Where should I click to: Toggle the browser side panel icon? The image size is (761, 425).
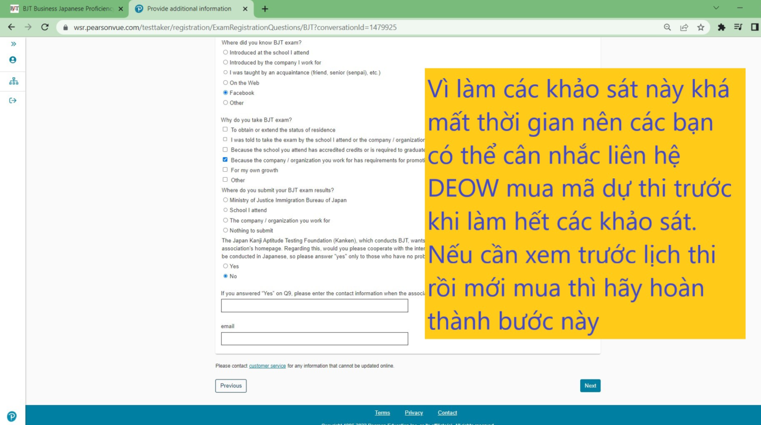click(755, 27)
